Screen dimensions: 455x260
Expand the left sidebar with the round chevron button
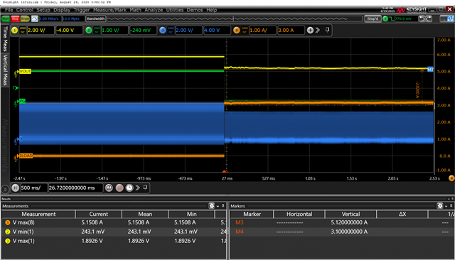click(5, 189)
